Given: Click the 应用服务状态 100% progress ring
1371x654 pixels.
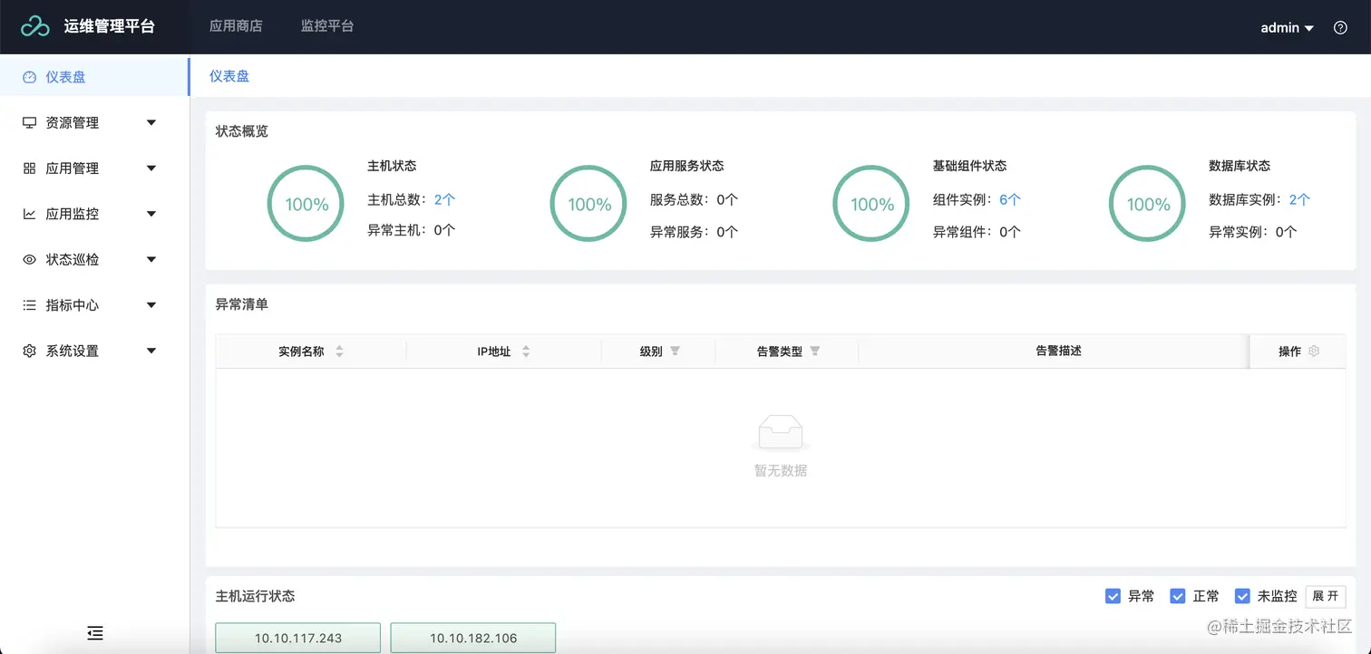Looking at the screenshot, I should tap(589, 204).
